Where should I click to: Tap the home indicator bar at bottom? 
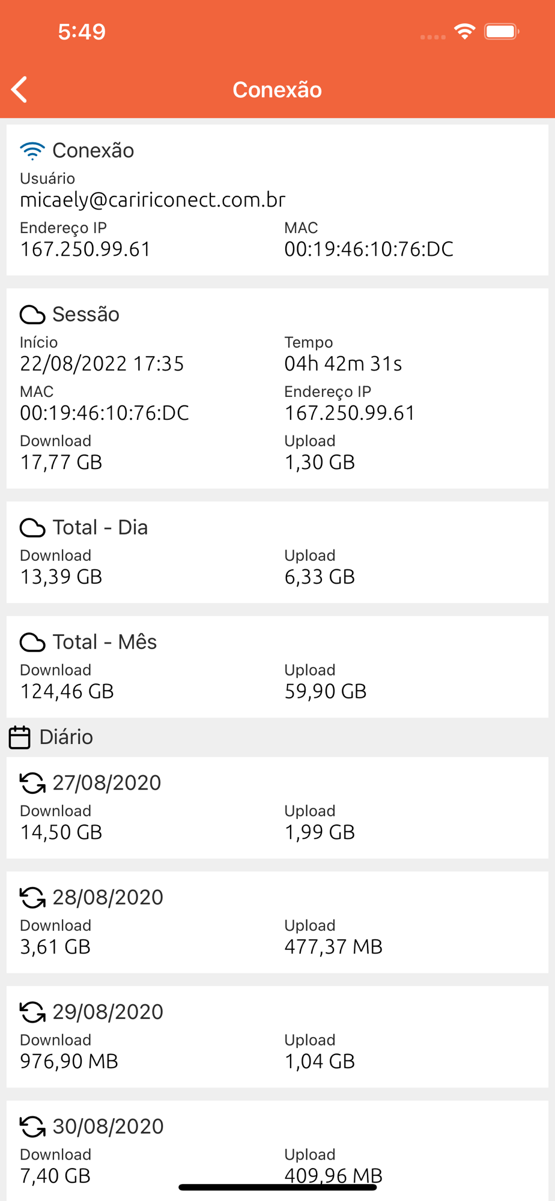tap(277, 1187)
